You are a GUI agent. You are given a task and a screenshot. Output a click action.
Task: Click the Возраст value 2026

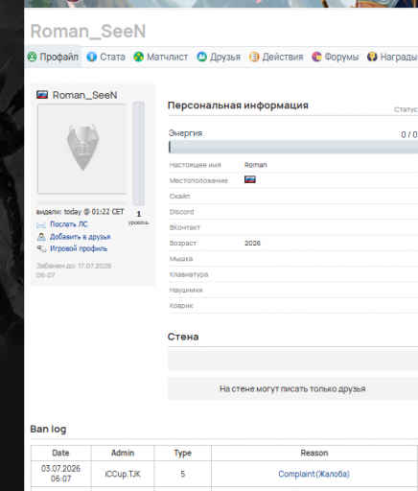pos(252,244)
